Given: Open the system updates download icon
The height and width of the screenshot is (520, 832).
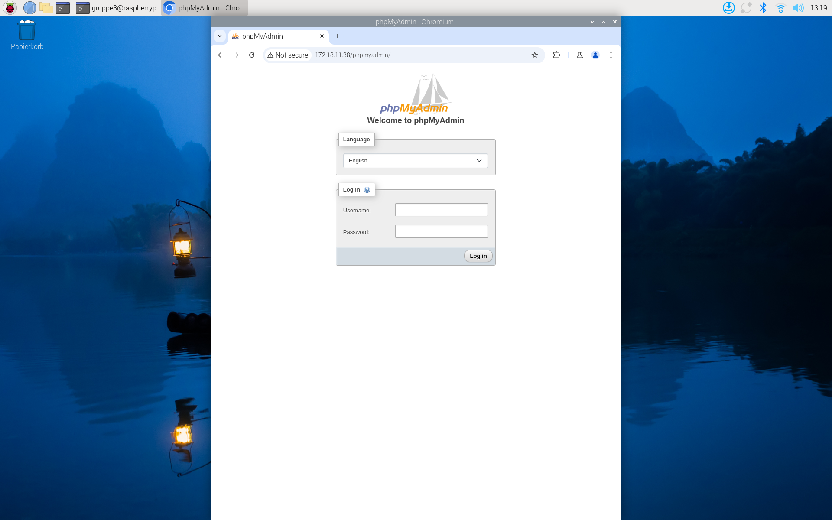Looking at the screenshot, I should pyautogui.click(x=729, y=8).
